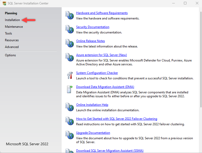202x153 pixels.
Task: Click the Online Installation Help globe icon
Action: click(70, 107)
